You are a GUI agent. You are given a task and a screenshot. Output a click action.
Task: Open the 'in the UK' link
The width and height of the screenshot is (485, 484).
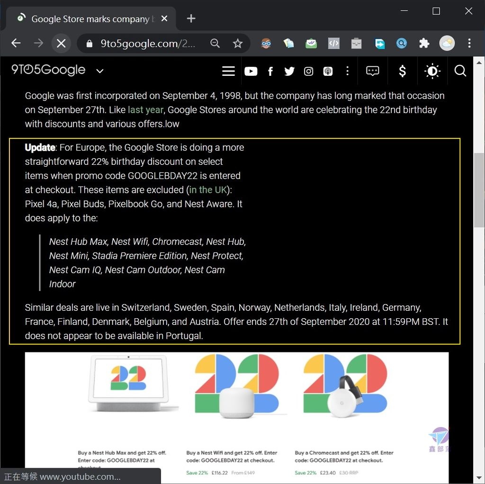pyautogui.click(x=208, y=189)
